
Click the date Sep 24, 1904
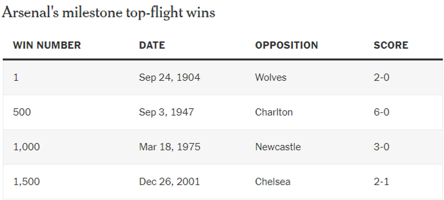point(170,77)
